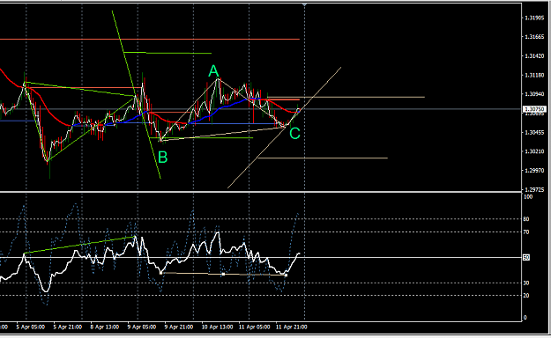This screenshot has height=338, width=551.
Task: Click indicator scale level 70
Action: (526, 232)
